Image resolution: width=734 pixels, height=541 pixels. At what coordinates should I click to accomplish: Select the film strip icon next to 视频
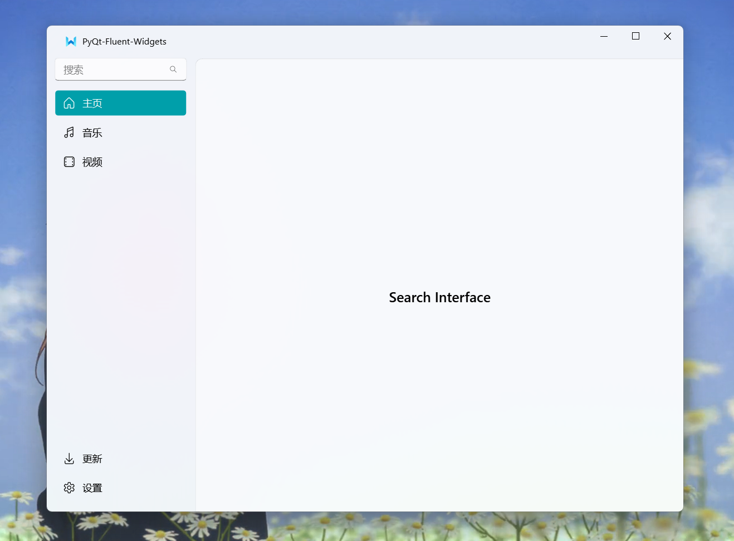tap(69, 162)
